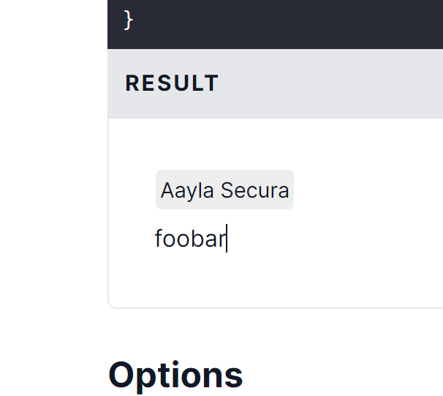Place cursor before the f in foobar
This screenshot has height=396, width=443.
click(x=155, y=239)
